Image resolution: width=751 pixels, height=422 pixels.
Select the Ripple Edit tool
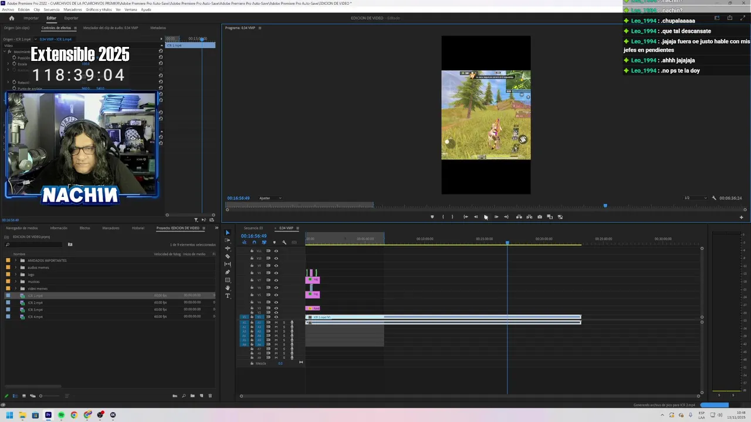228,249
